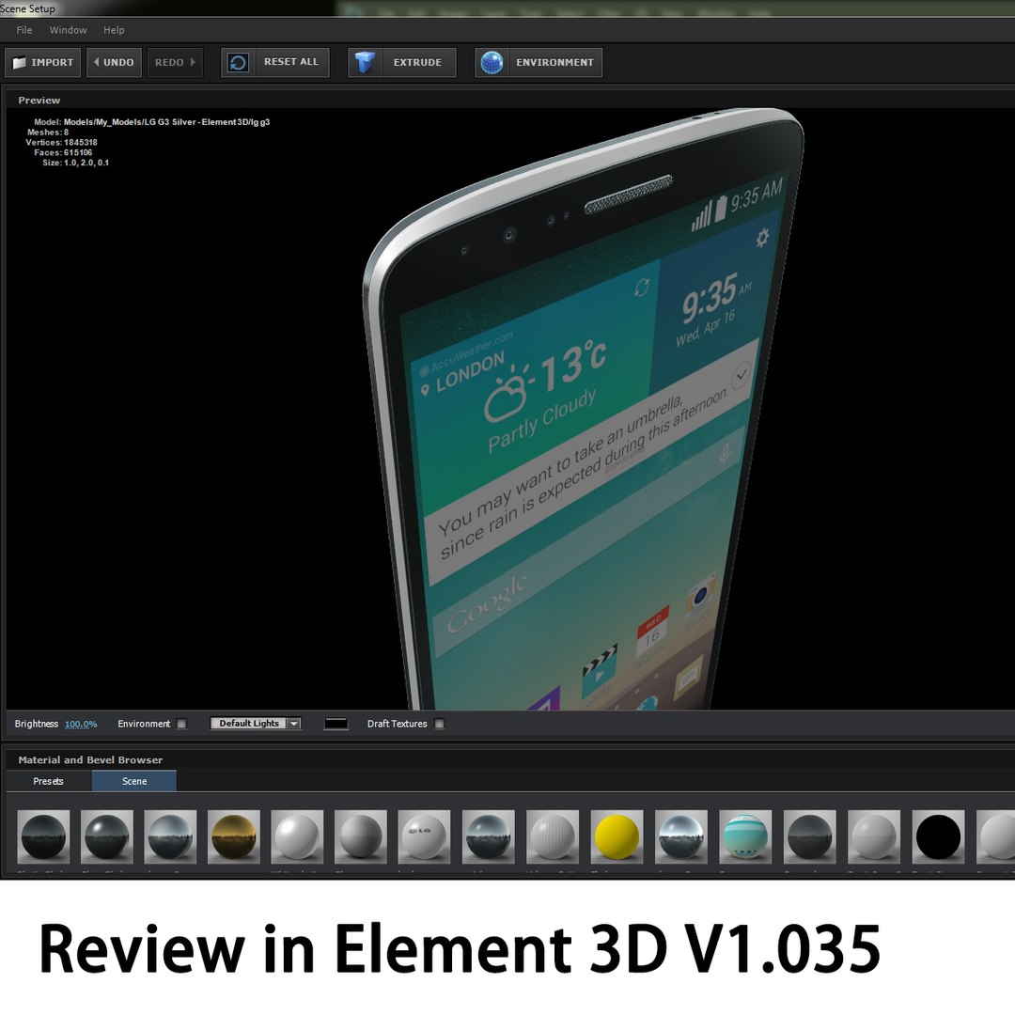Click the Redo right arrow

pyautogui.click(x=193, y=62)
